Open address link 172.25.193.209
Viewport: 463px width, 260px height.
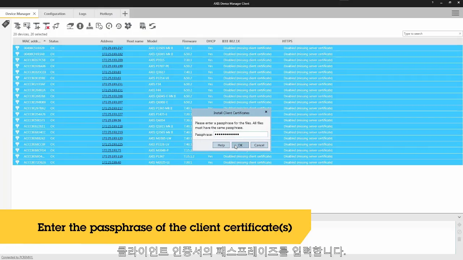click(112, 60)
